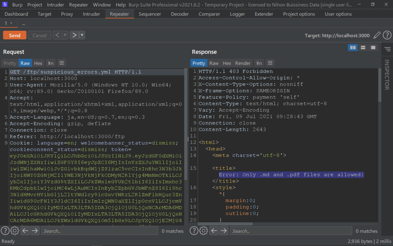Select top-bottom layout view icon
This screenshot has height=246, width=393.
(363, 48)
